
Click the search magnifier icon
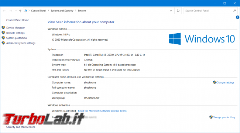234,11
